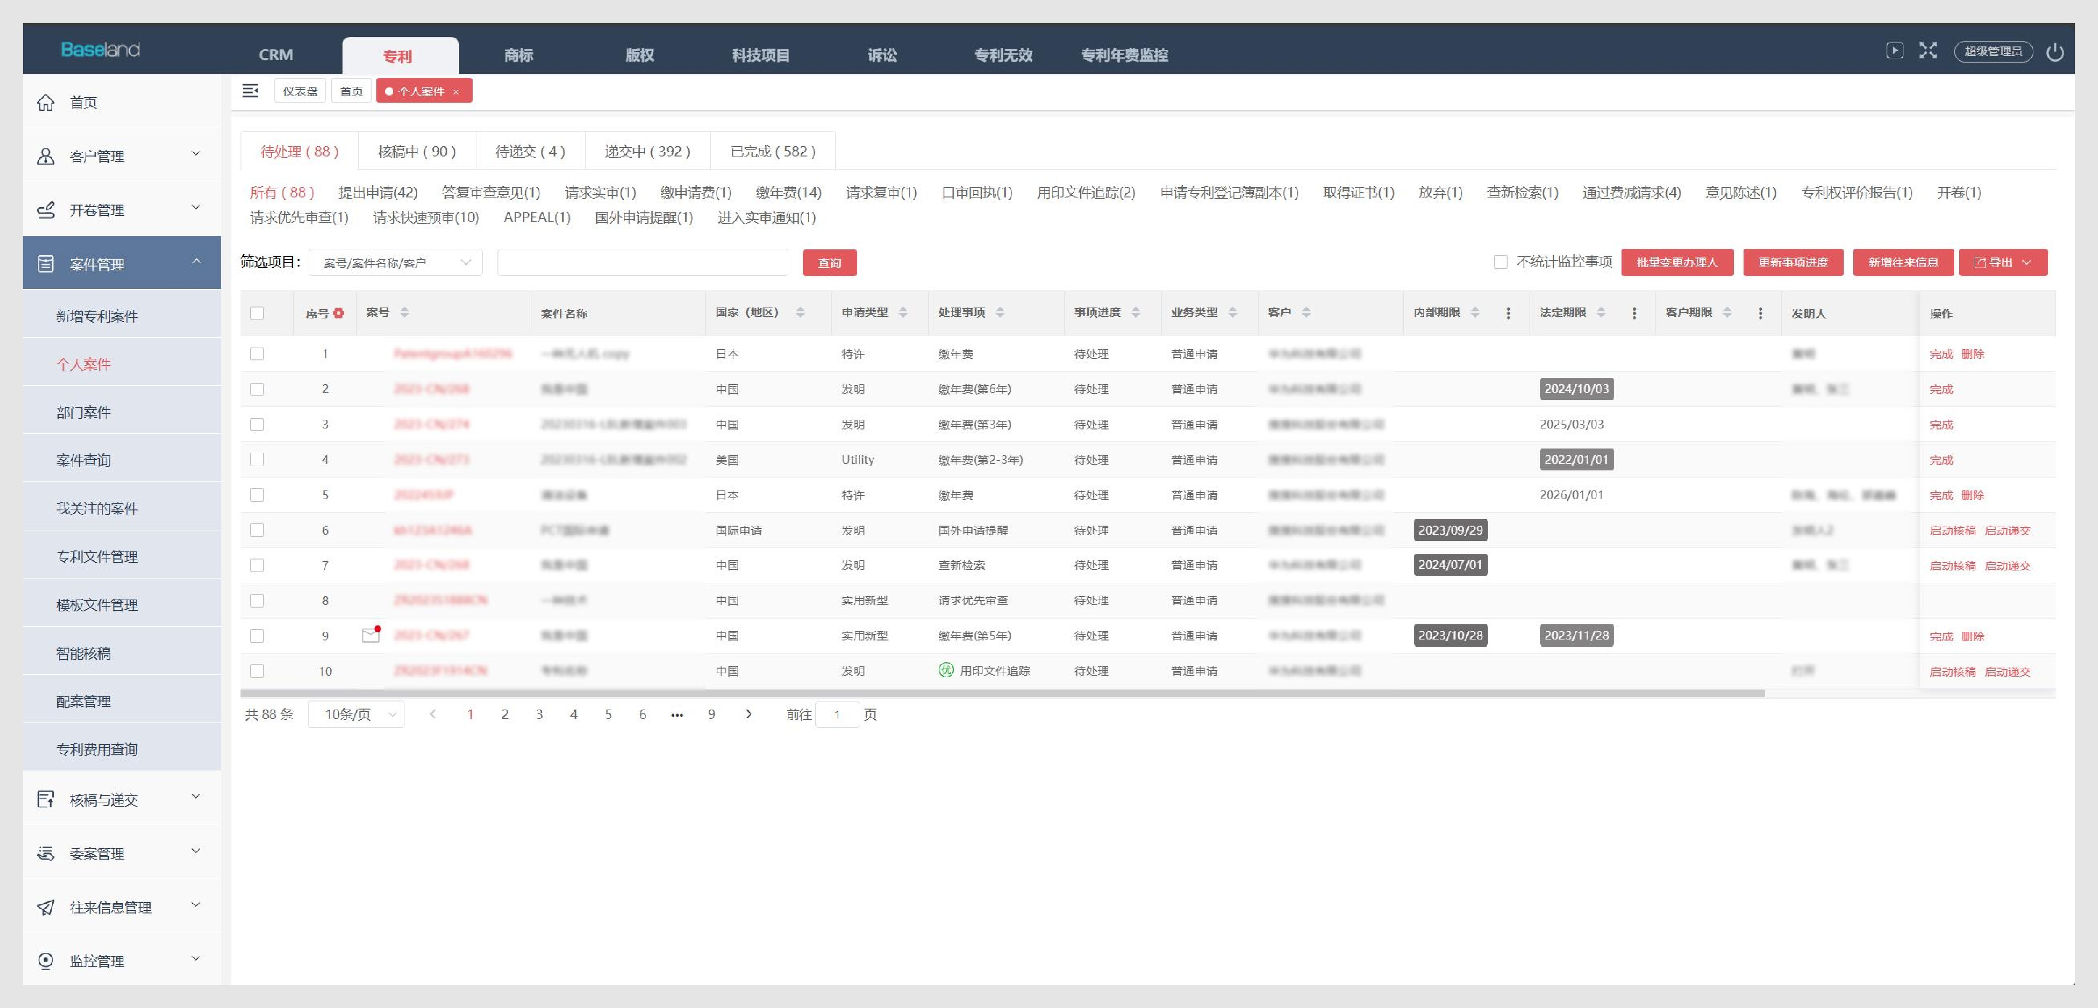Expand the 开卷管理 sidebar menu
2098x1008 pixels.
pos(122,209)
